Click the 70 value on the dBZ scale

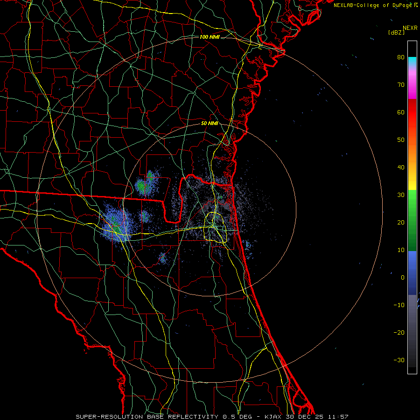click(401, 85)
